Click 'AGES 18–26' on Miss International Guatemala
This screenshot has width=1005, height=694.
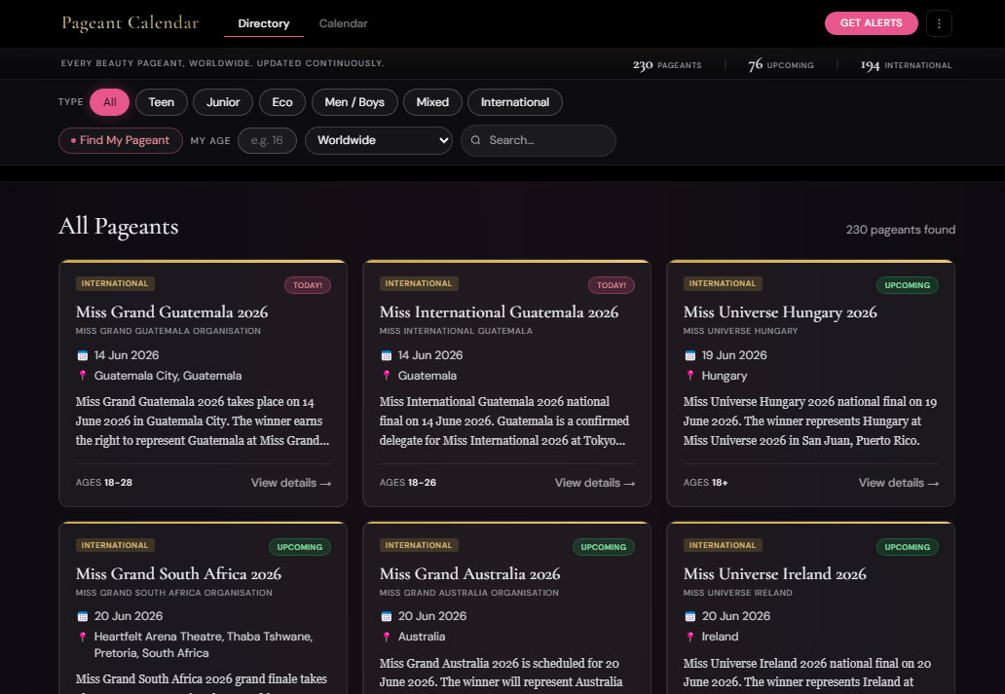[408, 483]
